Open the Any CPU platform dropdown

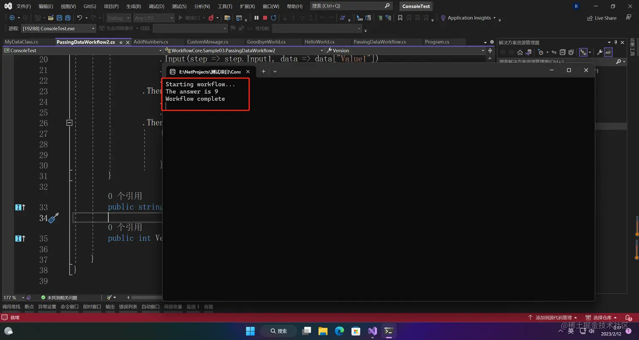(x=153, y=18)
